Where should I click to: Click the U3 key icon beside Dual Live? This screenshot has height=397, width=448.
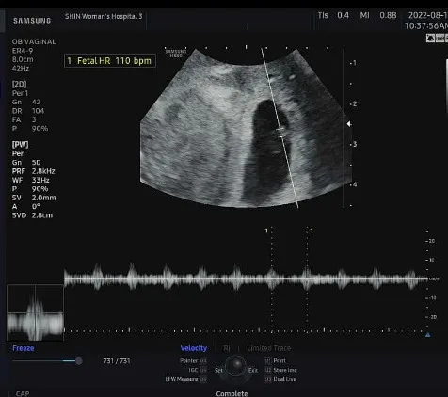click(x=268, y=379)
